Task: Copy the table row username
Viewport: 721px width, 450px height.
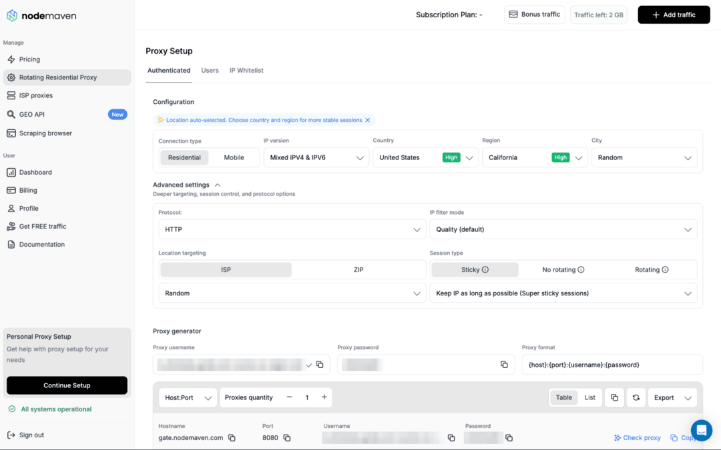Action: [451, 437]
